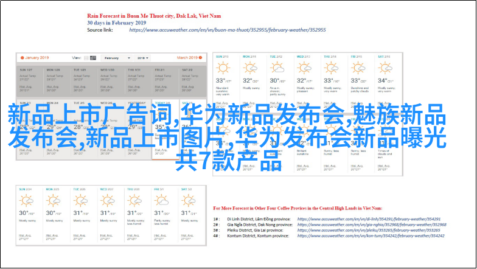Open the Pleiku District forecast link

(369, 230)
